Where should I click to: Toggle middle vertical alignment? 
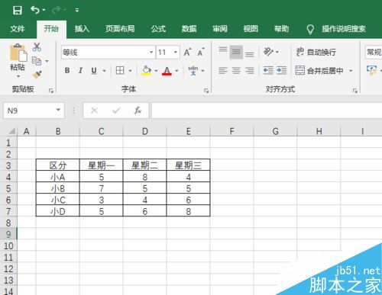236,52
